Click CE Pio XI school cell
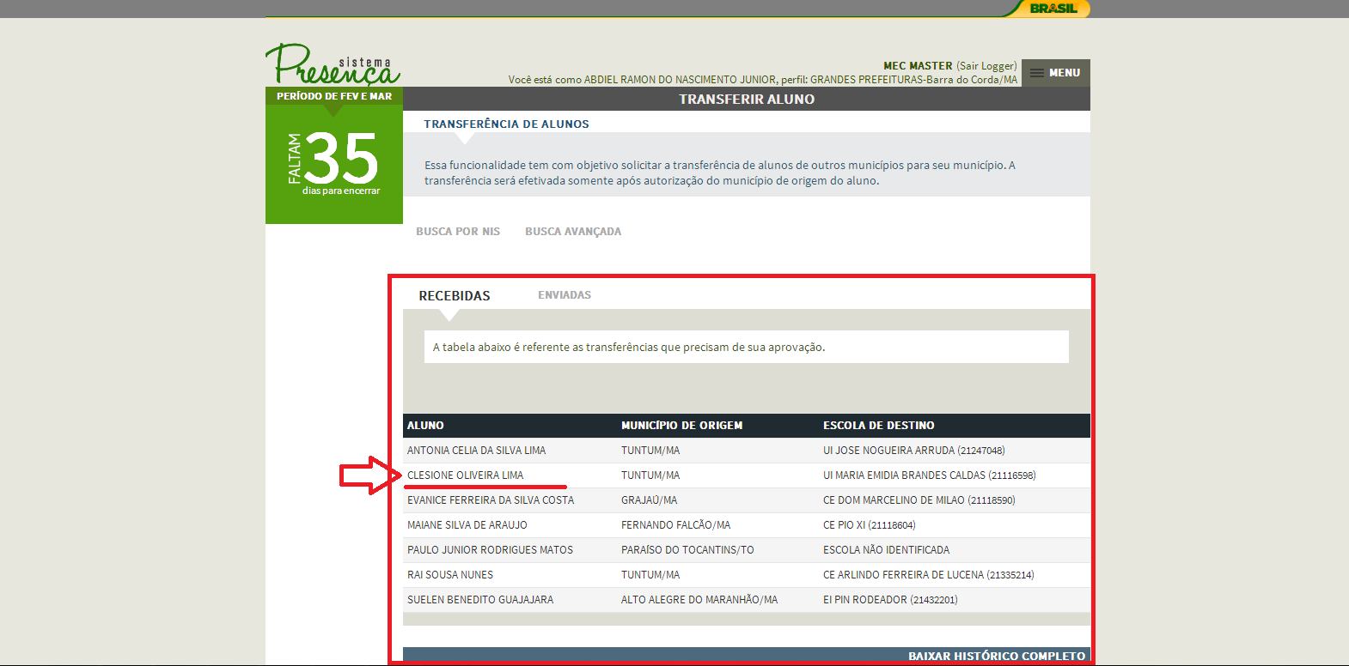The image size is (1349, 666). (x=869, y=525)
